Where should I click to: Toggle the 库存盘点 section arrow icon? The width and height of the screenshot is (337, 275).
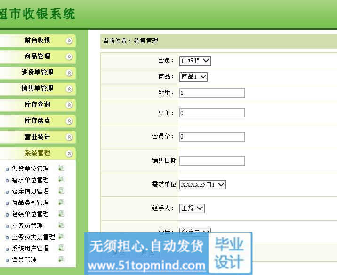tap(69, 121)
